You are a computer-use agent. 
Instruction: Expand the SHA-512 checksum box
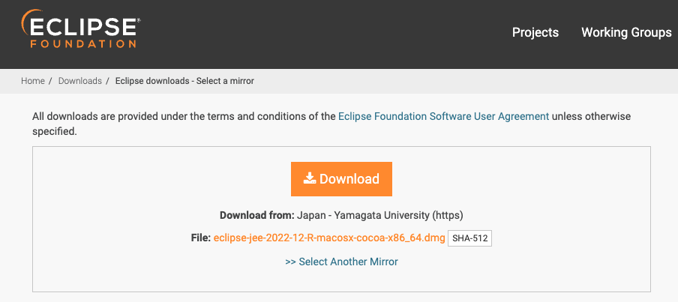click(469, 238)
